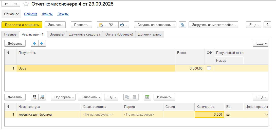Show related documents structure icon
Screen dimensions: 276x130
coord(182,25)
